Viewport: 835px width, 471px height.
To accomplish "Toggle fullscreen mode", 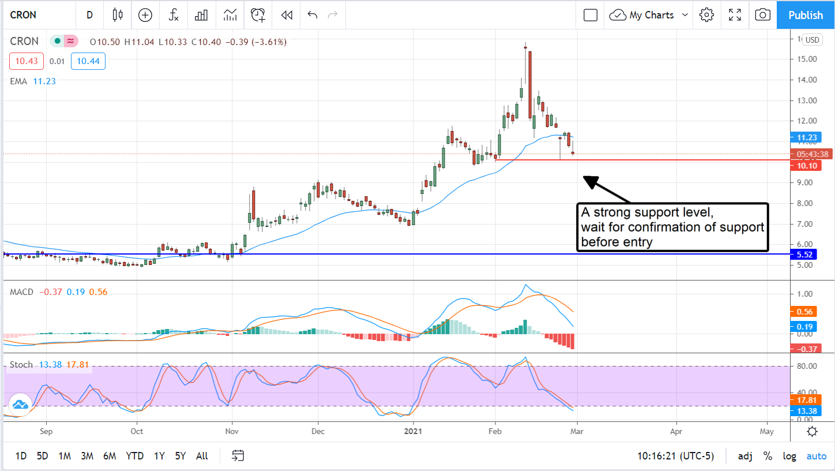I will click(x=735, y=15).
